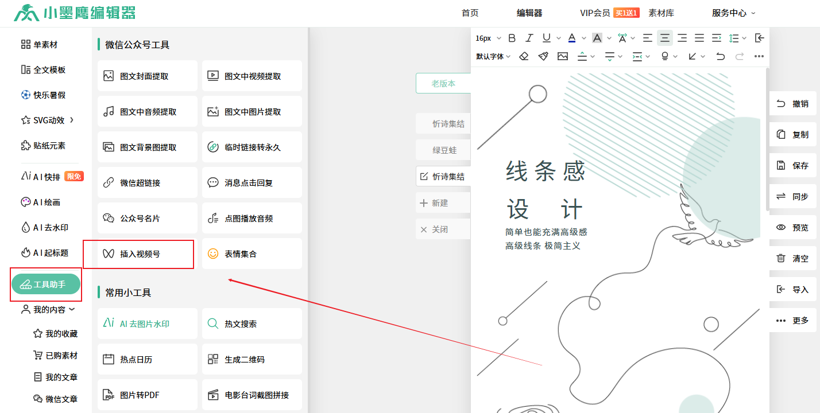The width and height of the screenshot is (820, 413).
Task: Open 全文模板 in the sidebar
Action: [x=43, y=69]
